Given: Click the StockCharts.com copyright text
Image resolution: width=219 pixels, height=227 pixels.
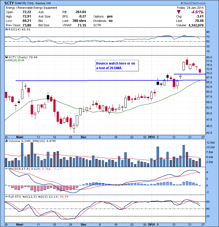Looking at the screenshot, I should [193, 3].
